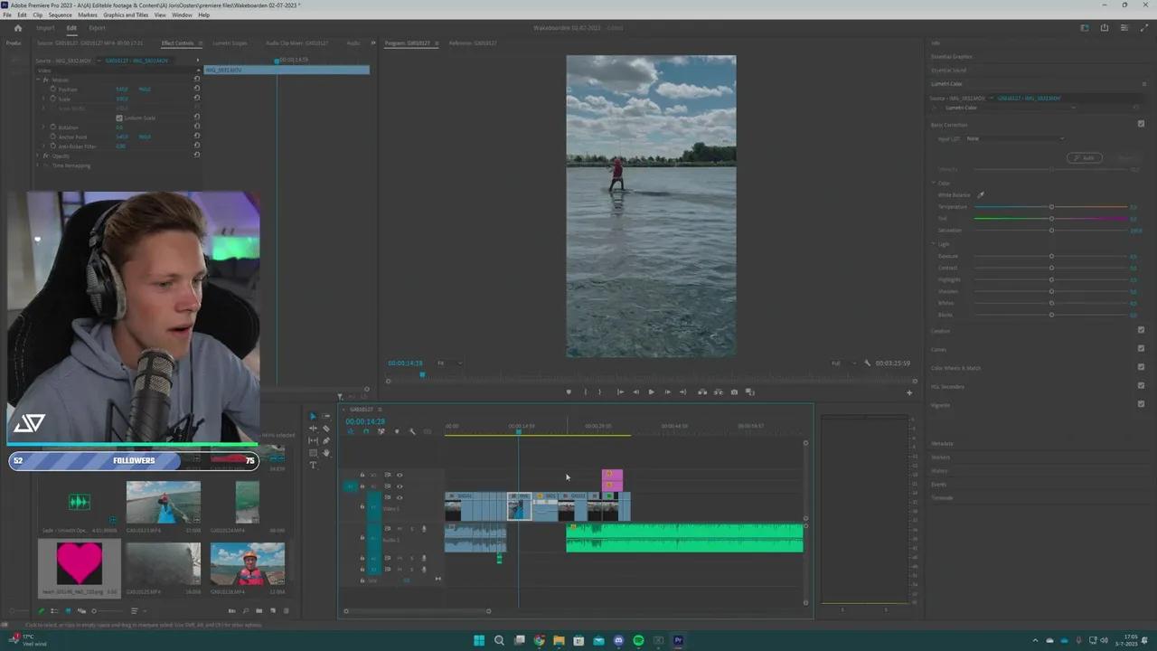Toggle the Curves section checkbox
Image resolution: width=1157 pixels, height=651 pixels.
pos(1141,348)
